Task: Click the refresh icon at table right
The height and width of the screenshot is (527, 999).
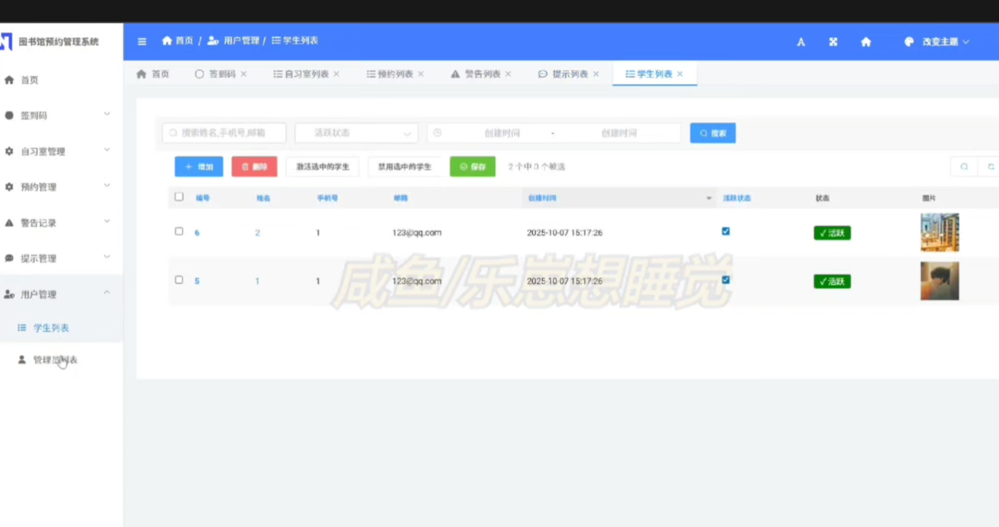Action: (x=990, y=167)
